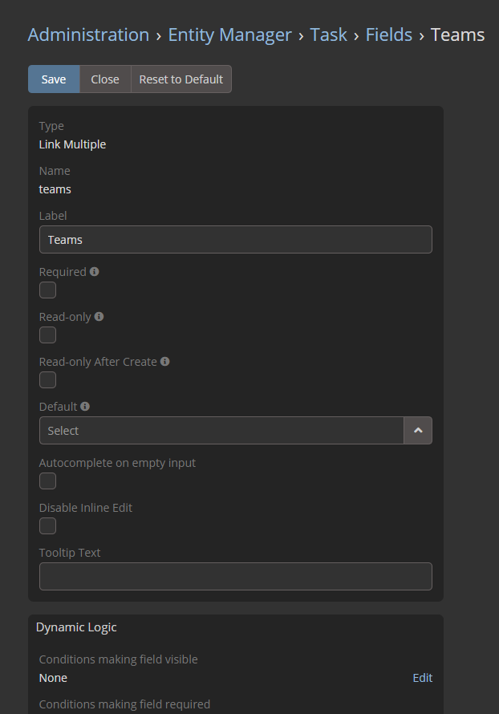
Task: Click the None visibility condition value
Action: click(x=53, y=678)
